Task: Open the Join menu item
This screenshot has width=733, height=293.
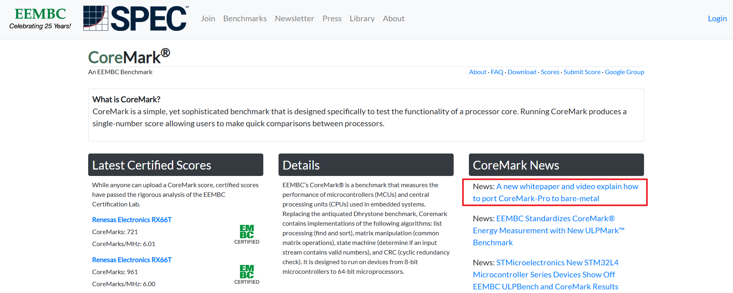Action: [x=208, y=18]
